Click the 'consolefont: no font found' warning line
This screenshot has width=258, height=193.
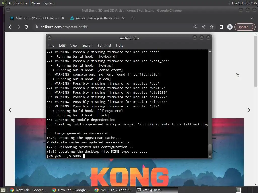pyautogui.click(x=103, y=74)
